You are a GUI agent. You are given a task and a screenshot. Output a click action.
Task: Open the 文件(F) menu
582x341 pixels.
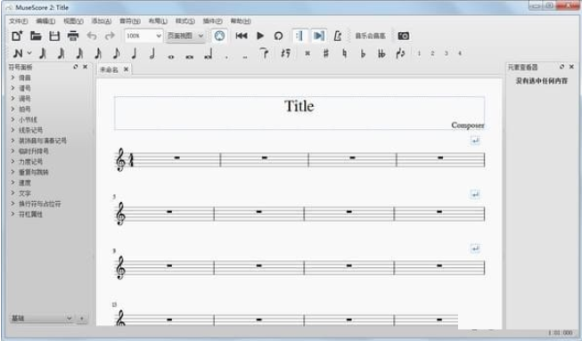click(18, 21)
